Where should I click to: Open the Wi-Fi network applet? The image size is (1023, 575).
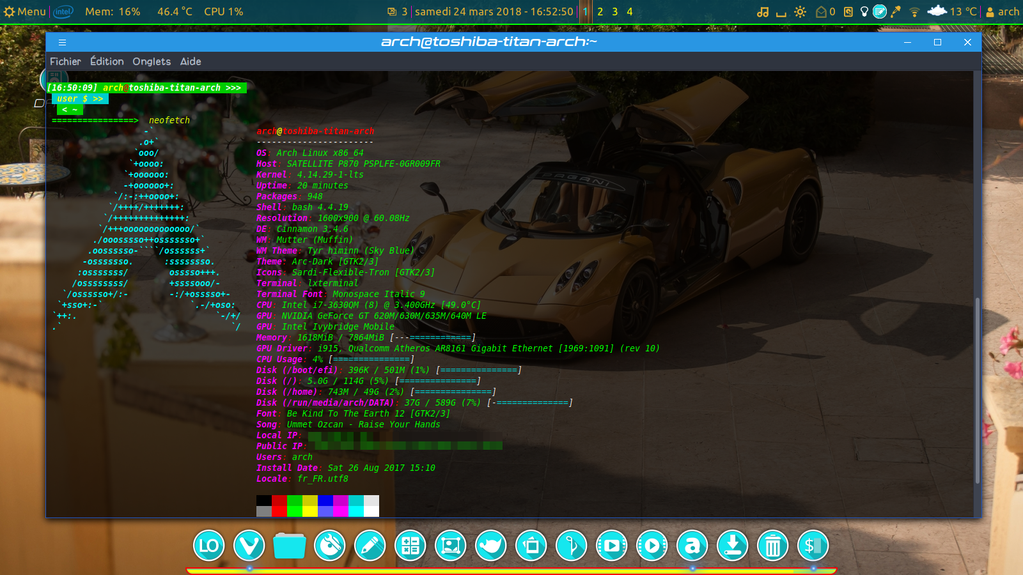coord(914,11)
